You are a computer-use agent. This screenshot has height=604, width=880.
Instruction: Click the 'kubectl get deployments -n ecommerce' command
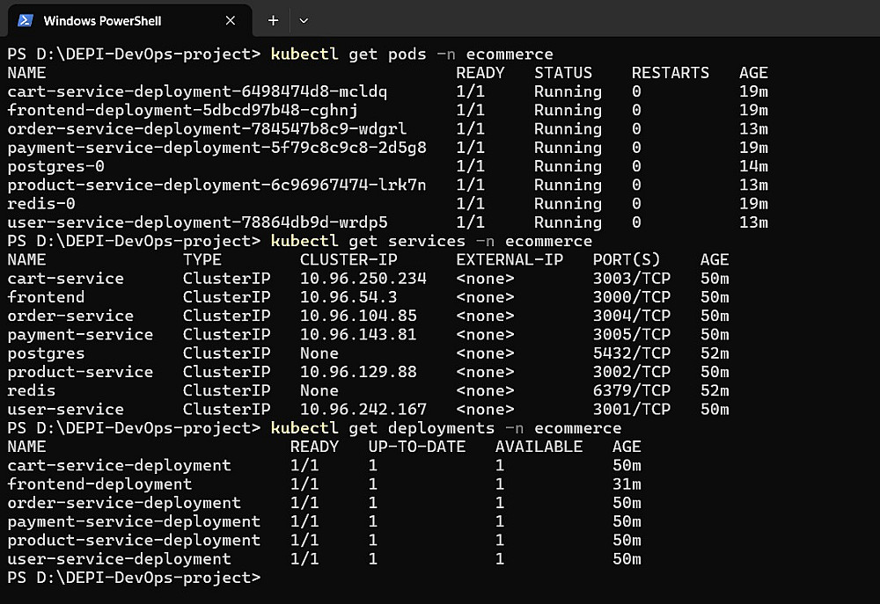(446, 428)
